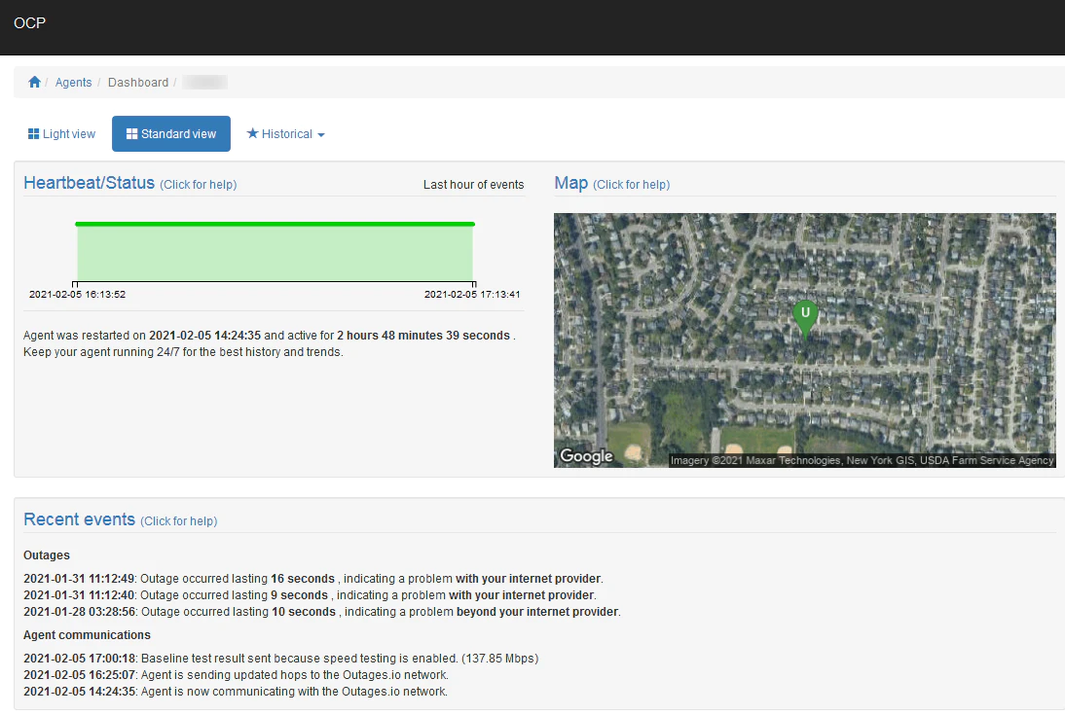Viewport: 1065px width, 715px height.
Task: Click the Historical star icon
Action: (252, 133)
